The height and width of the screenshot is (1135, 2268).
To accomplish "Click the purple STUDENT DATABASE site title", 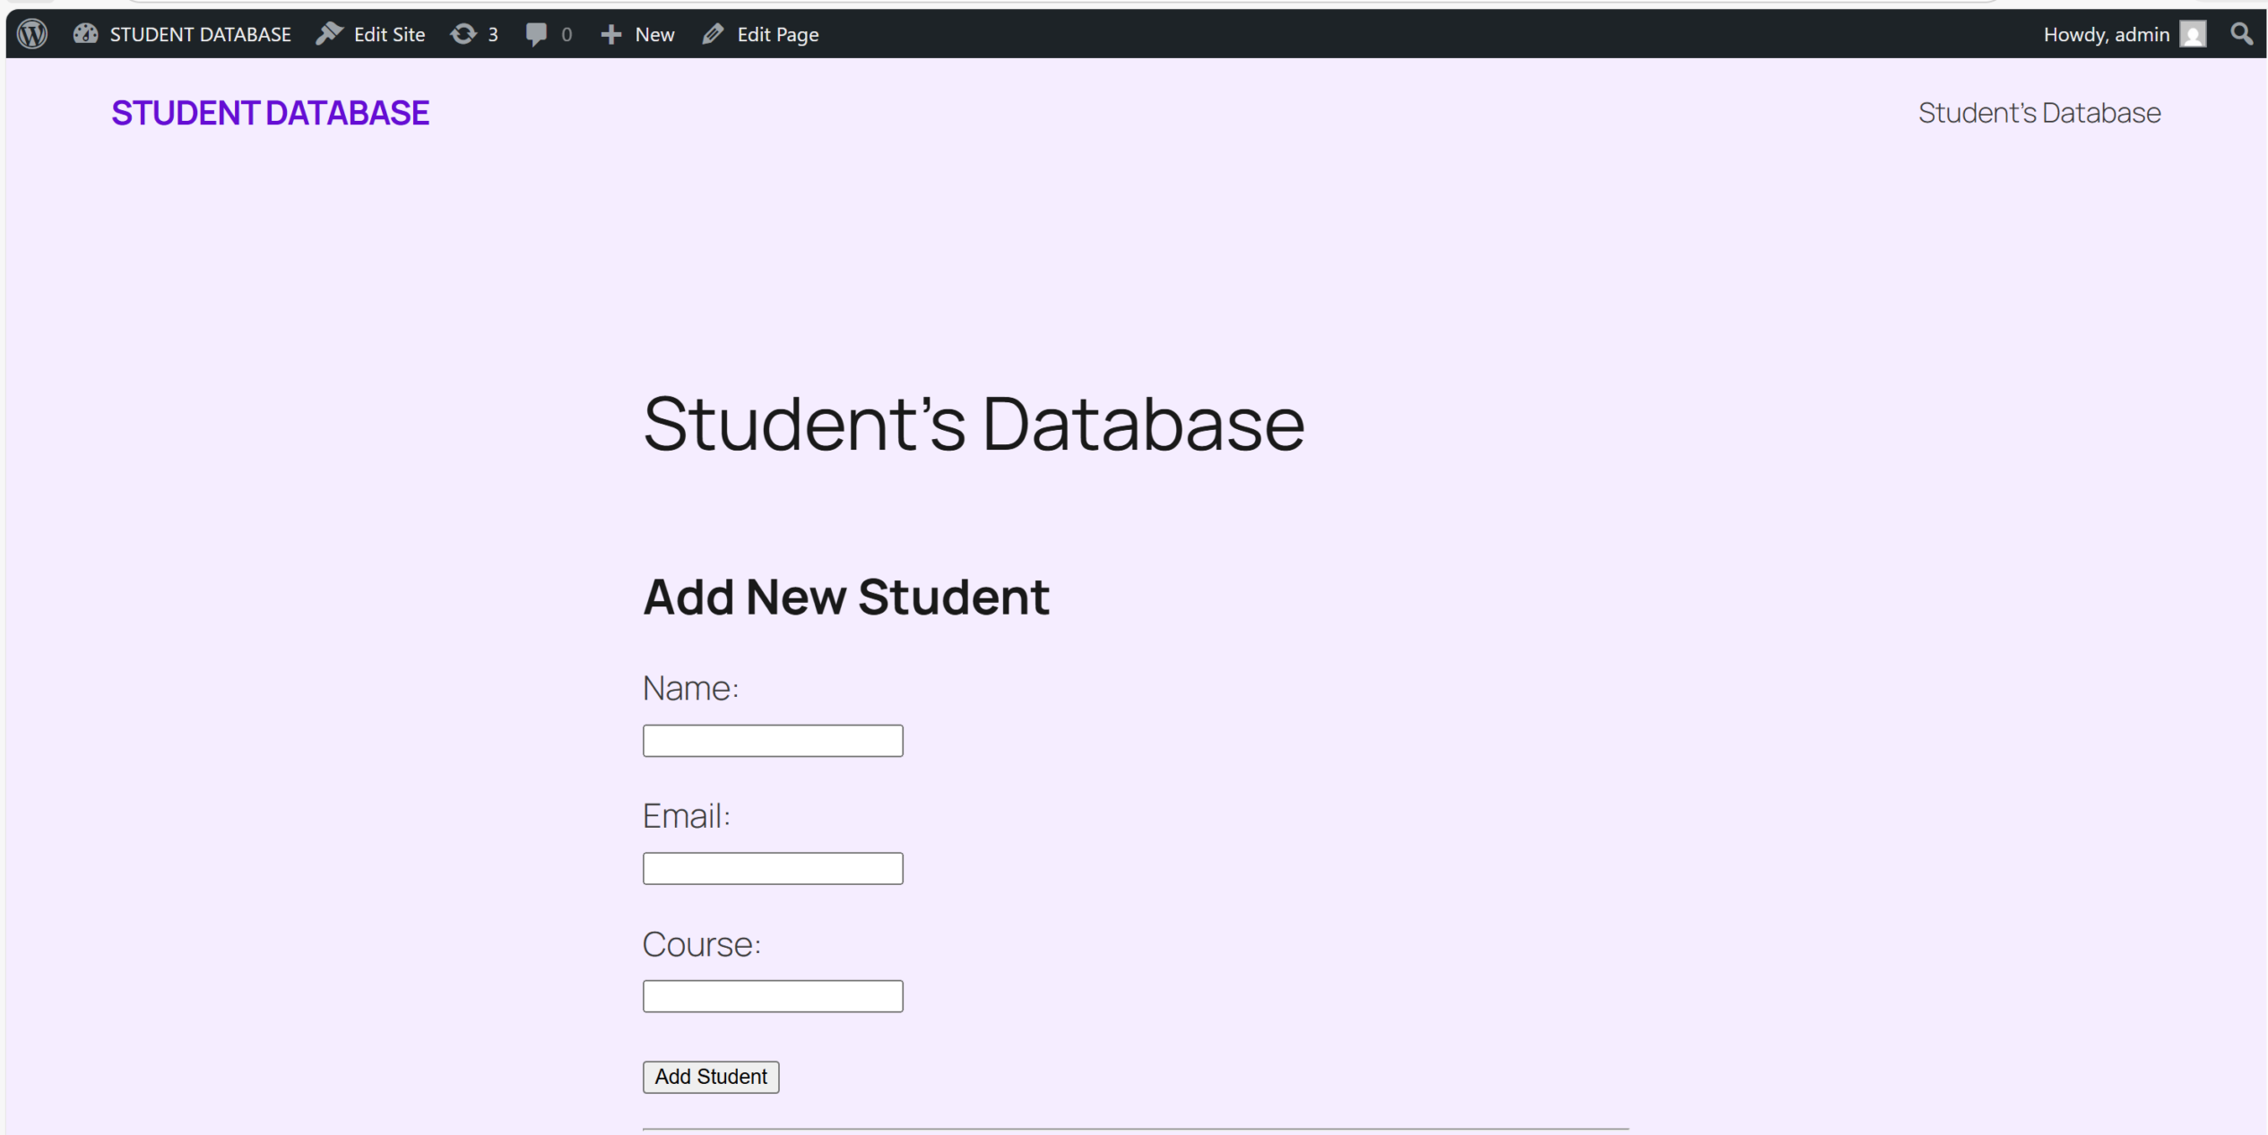I will [270, 113].
